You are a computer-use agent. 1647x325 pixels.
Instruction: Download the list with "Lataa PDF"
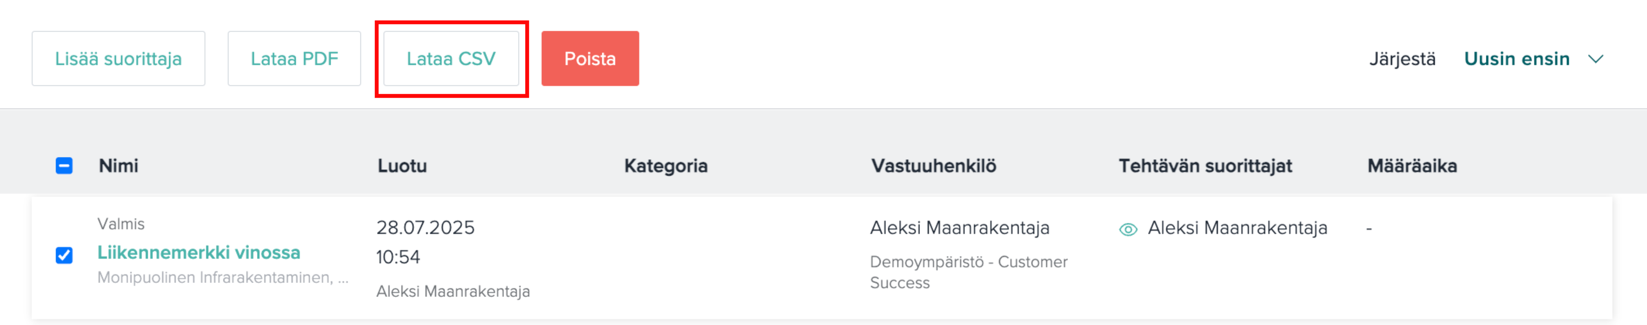[294, 59]
